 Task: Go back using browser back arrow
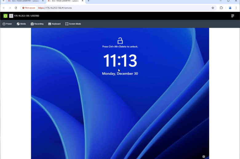pyautogui.click(x=4, y=8)
